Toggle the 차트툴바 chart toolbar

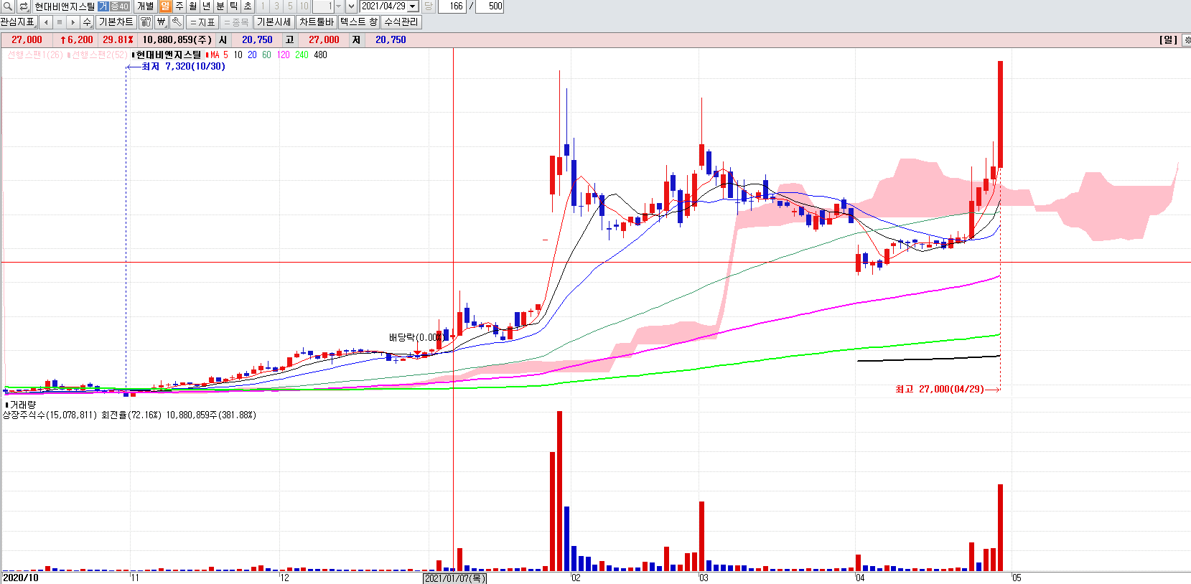(317, 22)
